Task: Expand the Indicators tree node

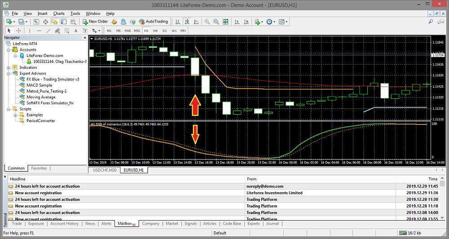Action: tap(9, 67)
